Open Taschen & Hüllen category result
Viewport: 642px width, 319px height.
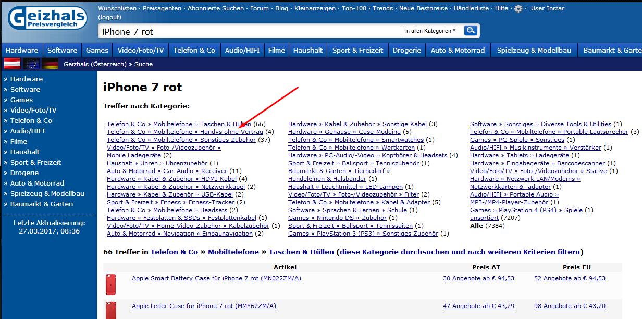pos(179,124)
